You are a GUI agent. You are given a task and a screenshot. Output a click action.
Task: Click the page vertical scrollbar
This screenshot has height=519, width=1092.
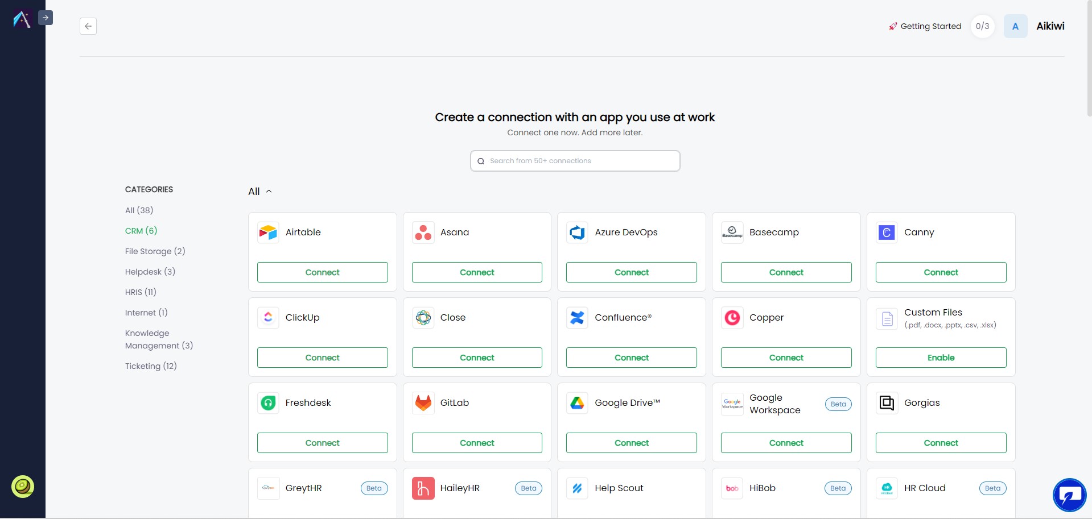[x=1089, y=59]
